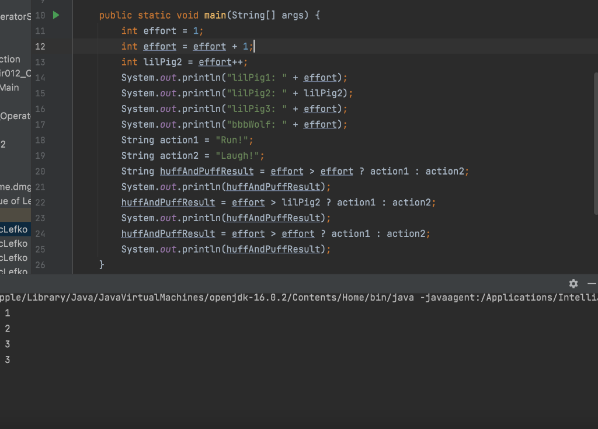
Task: Open the console settings gear
Action: point(573,284)
